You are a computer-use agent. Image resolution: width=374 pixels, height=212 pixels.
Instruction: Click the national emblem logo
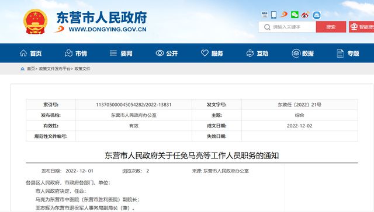click(x=35, y=22)
